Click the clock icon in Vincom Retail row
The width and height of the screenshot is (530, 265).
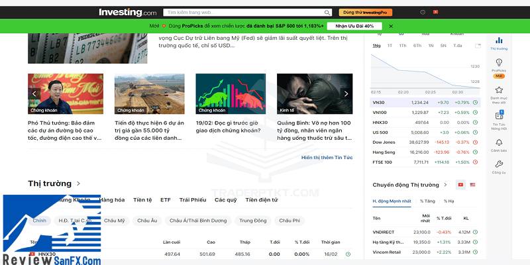pyautogui.click(x=475, y=252)
